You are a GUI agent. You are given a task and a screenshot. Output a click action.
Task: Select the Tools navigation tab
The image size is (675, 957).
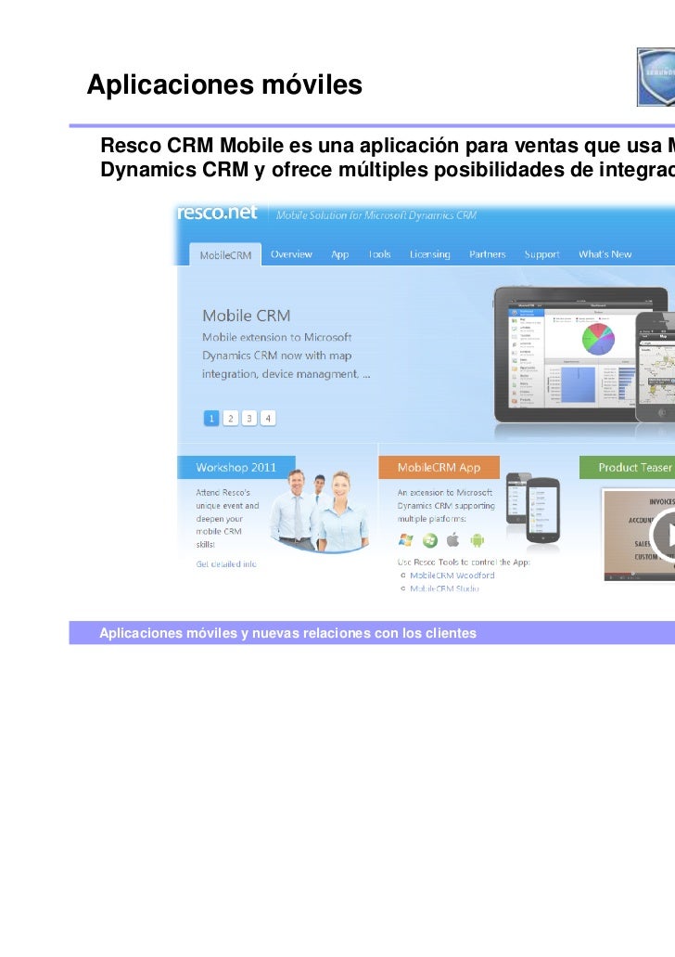click(379, 254)
